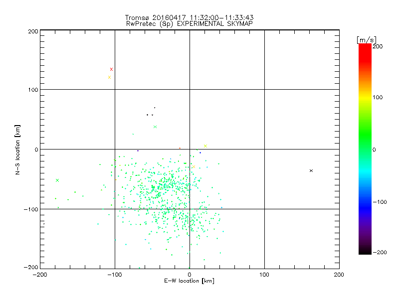The width and height of the screenshot is (399, 299).
Task: Click the E-W location [km] axis label
Action: pos(189,281)
